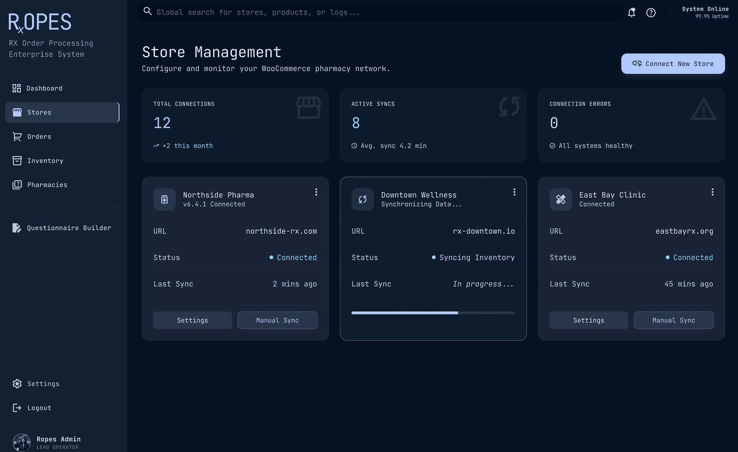Click the eastbayrx.org URL

click(x=684, y=231)
